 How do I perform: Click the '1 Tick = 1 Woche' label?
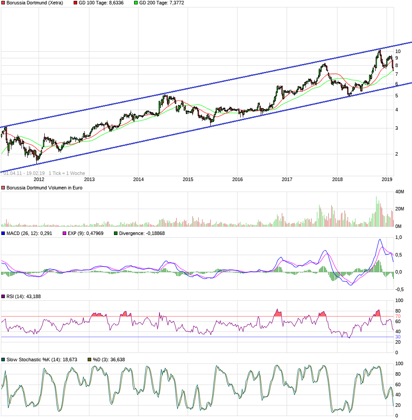67,173
